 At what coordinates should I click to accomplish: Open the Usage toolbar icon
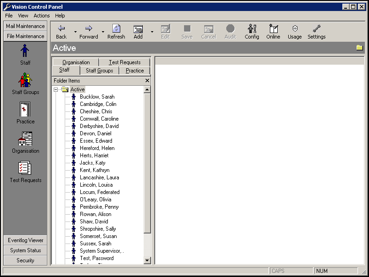point(295,32)
